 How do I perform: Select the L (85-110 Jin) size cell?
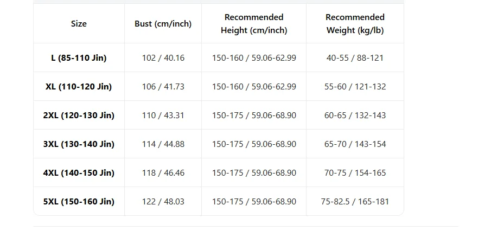79,58
